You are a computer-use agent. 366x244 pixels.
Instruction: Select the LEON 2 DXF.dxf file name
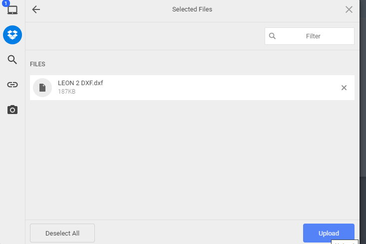pyautogui.click(x=80, y=83)
